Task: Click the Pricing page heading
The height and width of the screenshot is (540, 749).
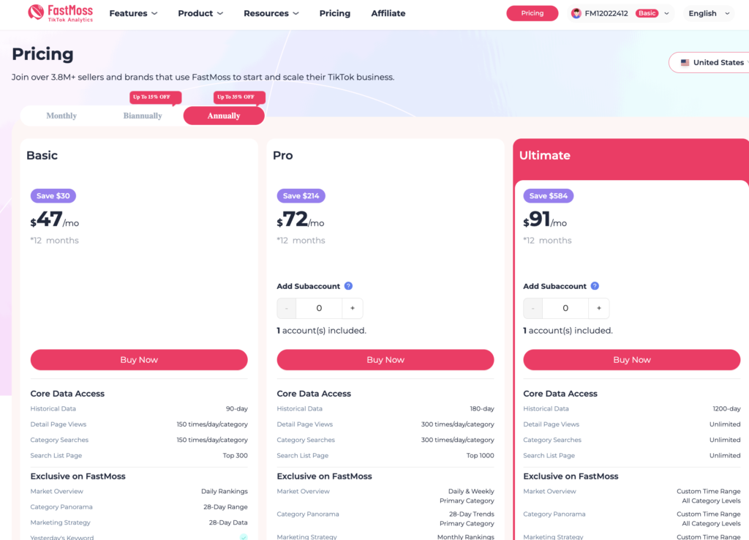Action: tap(42, 54)
